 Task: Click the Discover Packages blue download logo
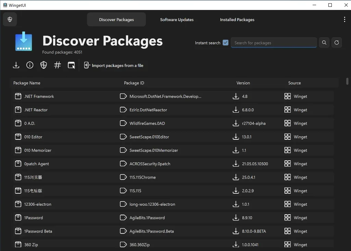[x=24, y=41]
